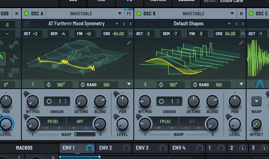Go to next wavetable in OSC A

pyautogui.click(x=130, y=24)
